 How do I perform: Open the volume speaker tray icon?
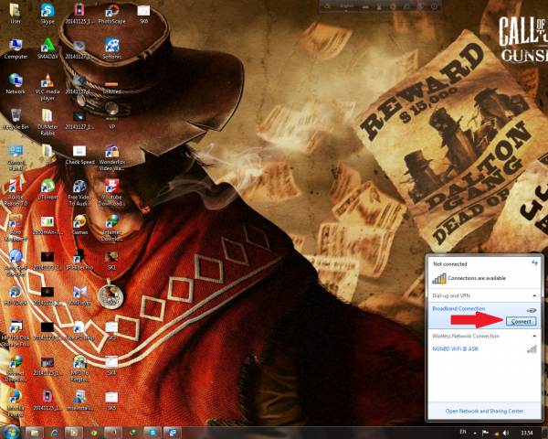pos(506,433)
